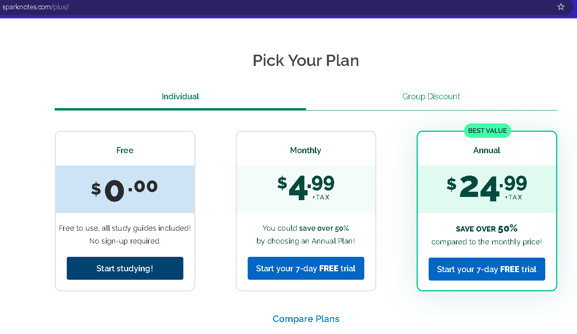
Task: Select the Annual plan title
Action: pos(487,150)
